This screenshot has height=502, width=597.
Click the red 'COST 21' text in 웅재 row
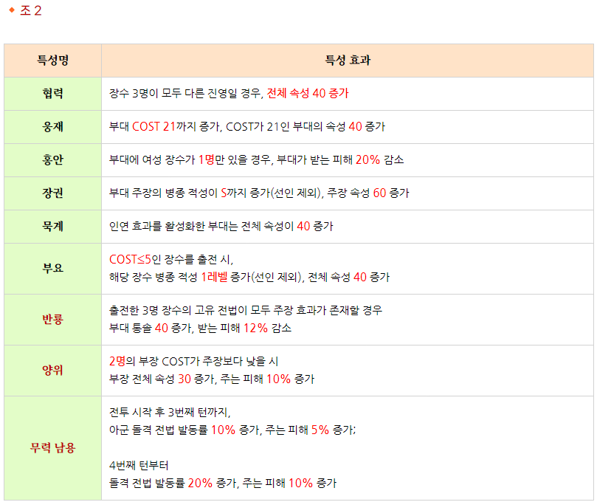click(153, 126)
